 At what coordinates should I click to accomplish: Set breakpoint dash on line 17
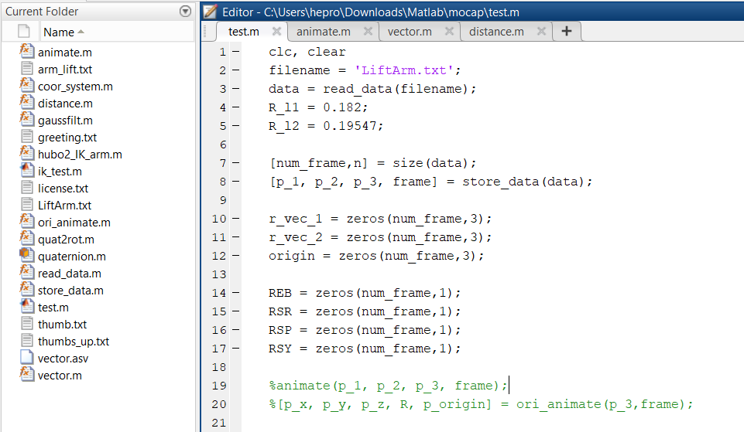pos(236,349)
